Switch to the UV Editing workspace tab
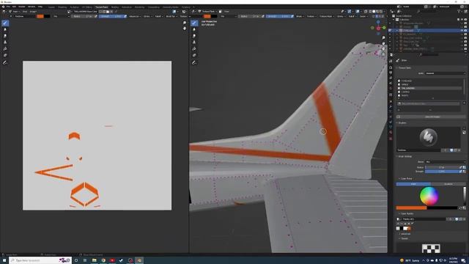 [87, 7]
